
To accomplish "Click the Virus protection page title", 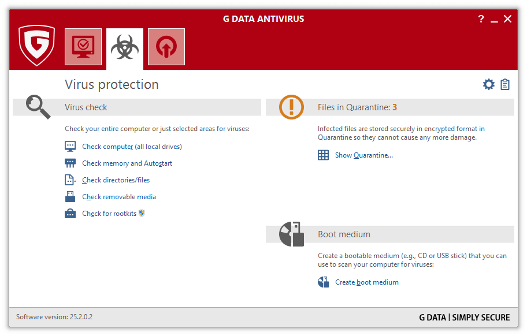I will pos(112,85).
